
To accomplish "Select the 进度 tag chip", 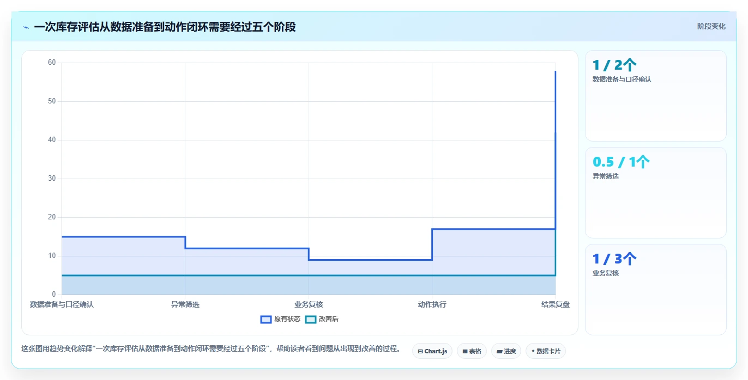I will point(506,351).
